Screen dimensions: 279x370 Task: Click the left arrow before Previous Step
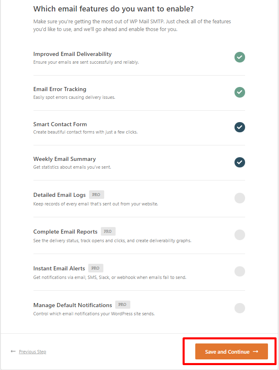[13, 351]
